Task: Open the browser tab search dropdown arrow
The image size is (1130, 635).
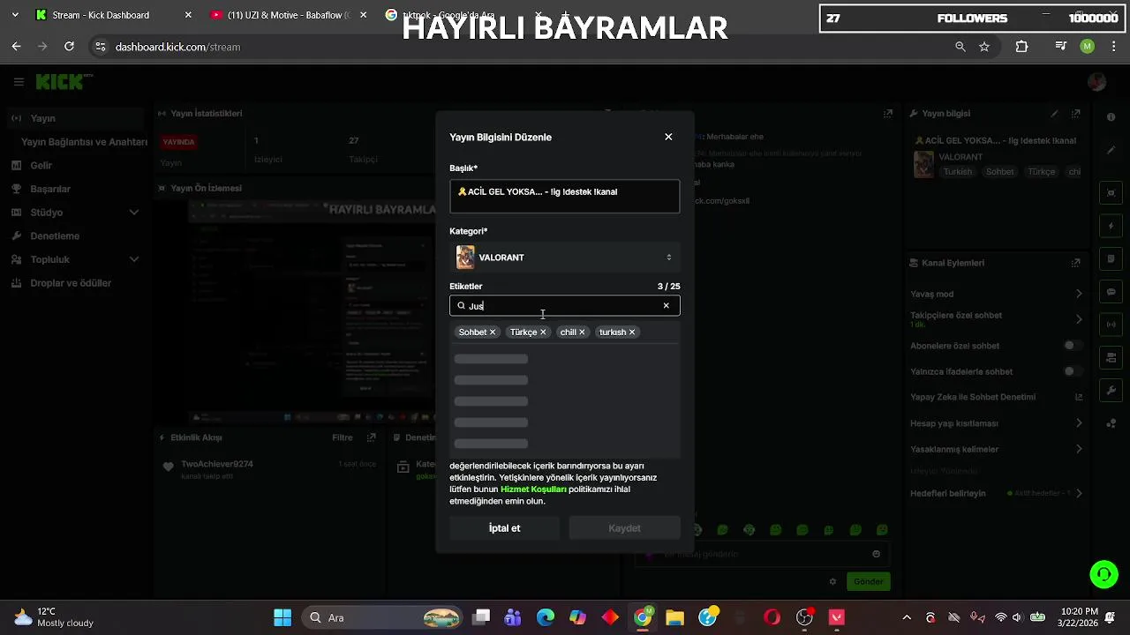Action: pos(15,15)
